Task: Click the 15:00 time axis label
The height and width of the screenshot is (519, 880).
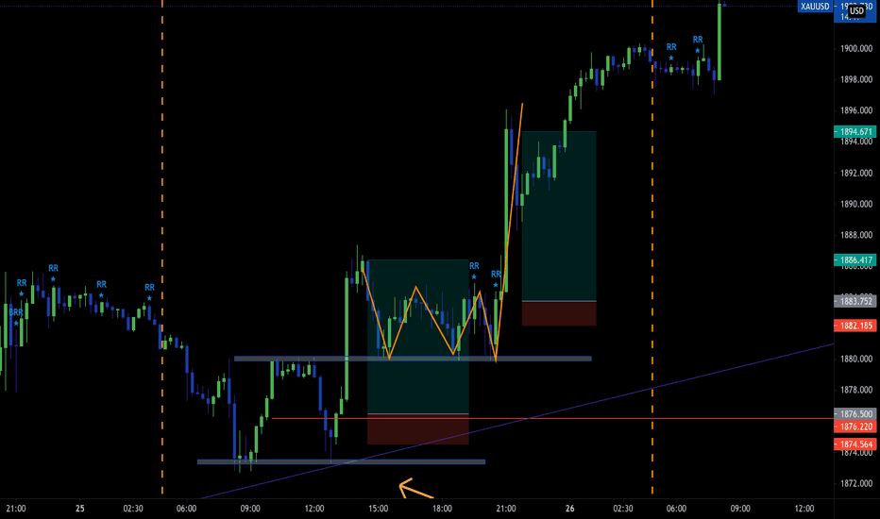Action: coord(378,509)
